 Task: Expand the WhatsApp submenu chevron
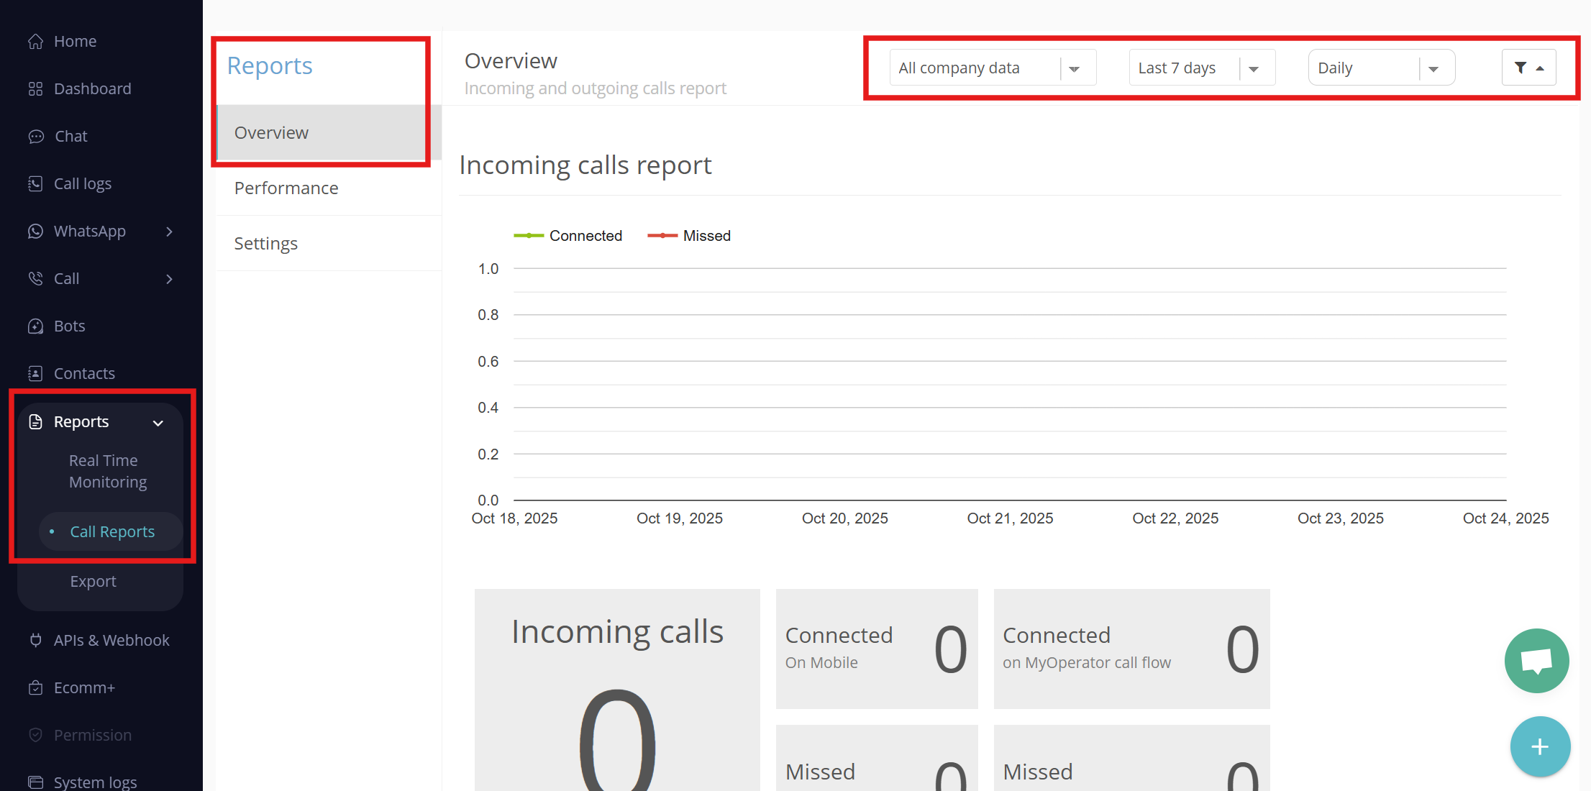(x=170, y=232)
